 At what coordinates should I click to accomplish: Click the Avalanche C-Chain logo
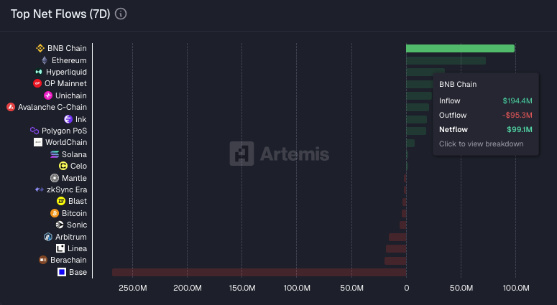point(11,107)
